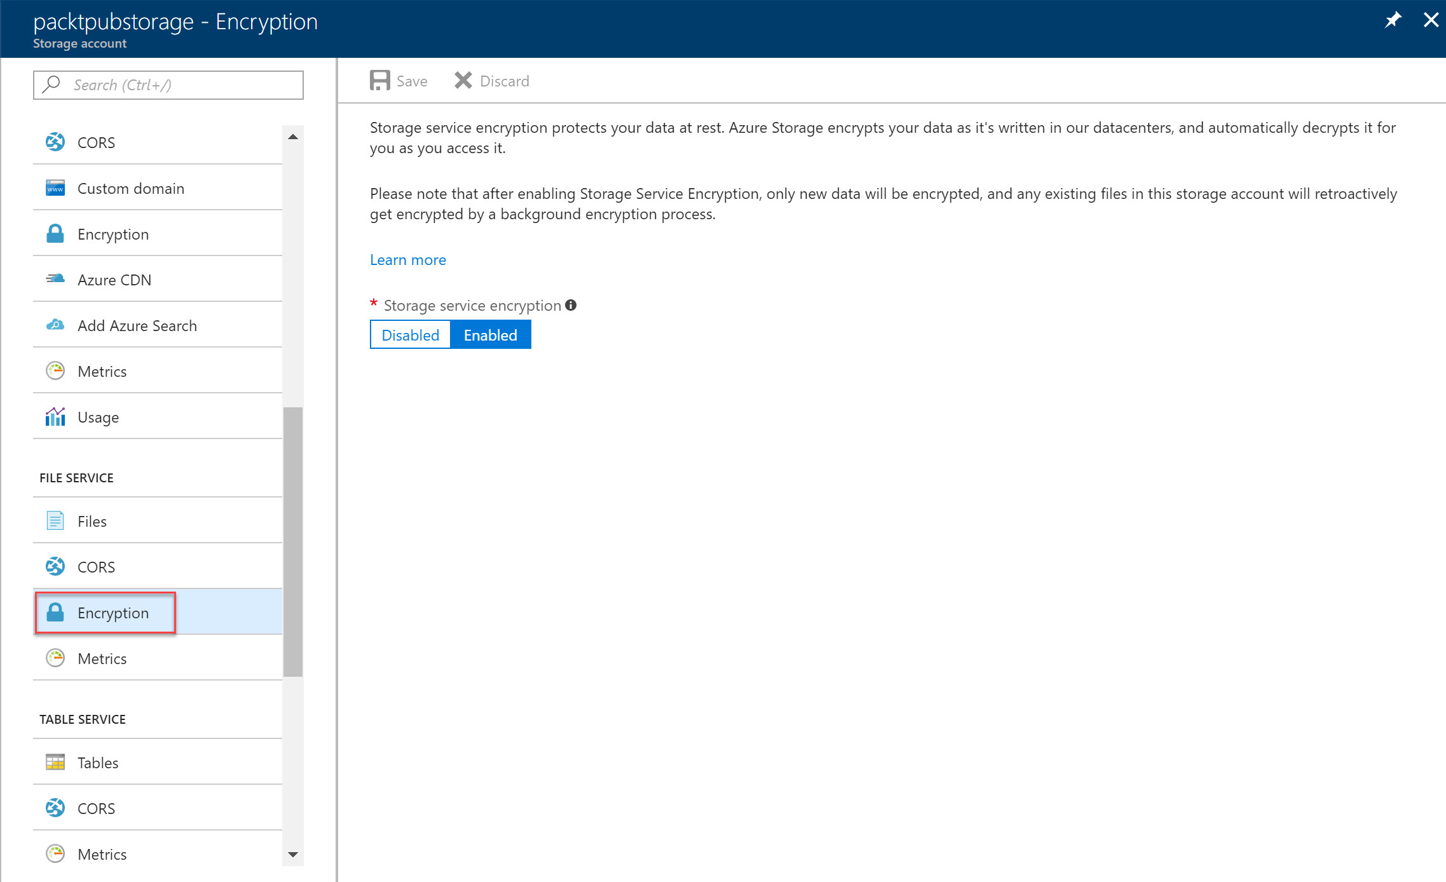Click the 'Storage account' subtitle text
Viewport: 1446px width, 882px height.
[79, 43]
